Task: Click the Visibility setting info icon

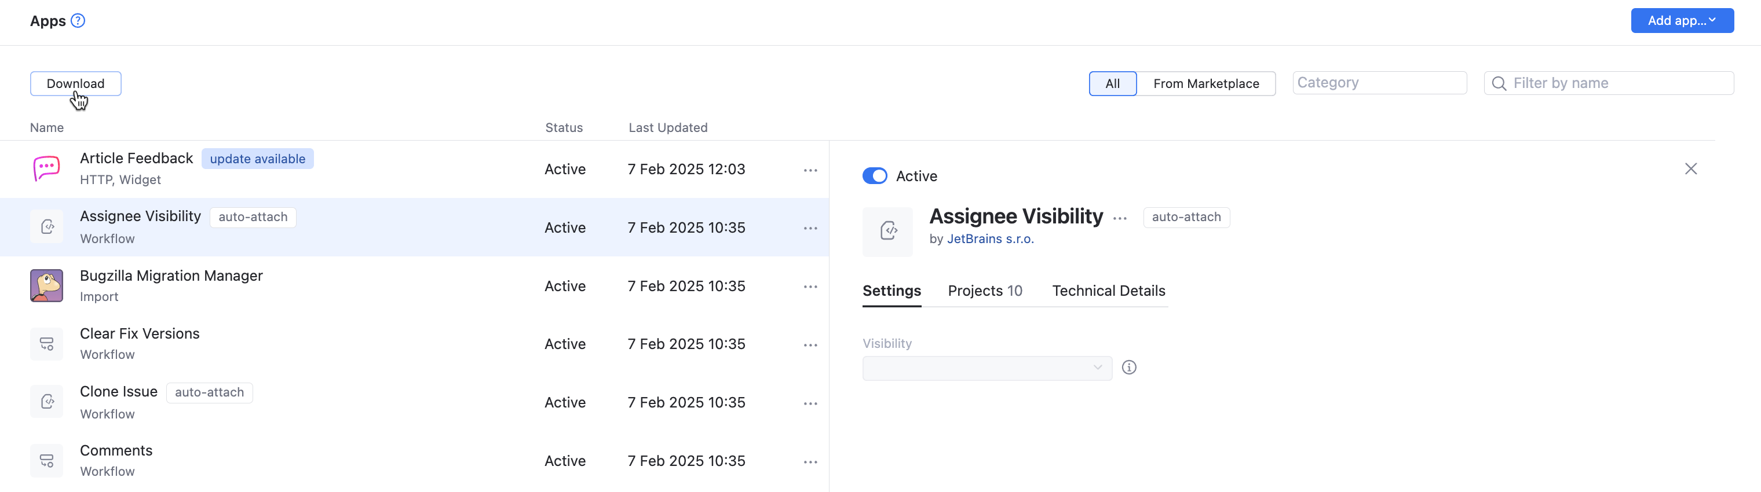Action: [x=1128, y=368]
